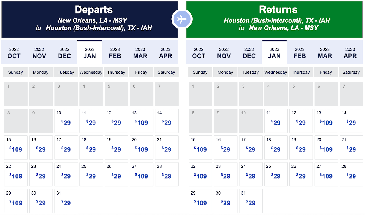Choose APR 2023 tab in Returns calendar
Screen dimensions: 365x215
click(350, 53)
